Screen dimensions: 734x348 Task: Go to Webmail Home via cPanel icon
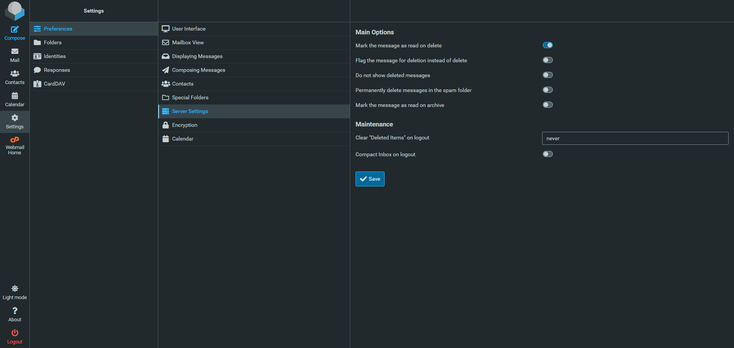[15, 140]
